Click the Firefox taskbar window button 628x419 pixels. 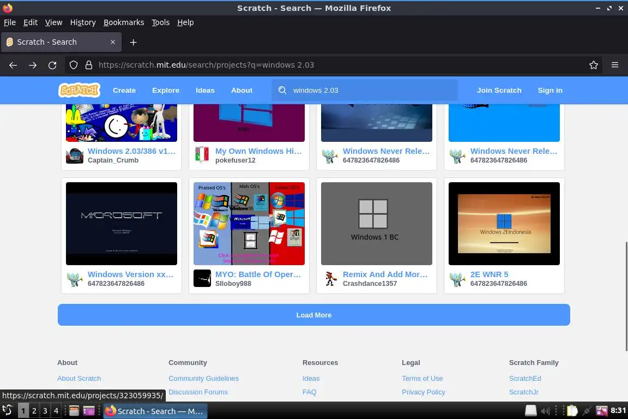155,411
